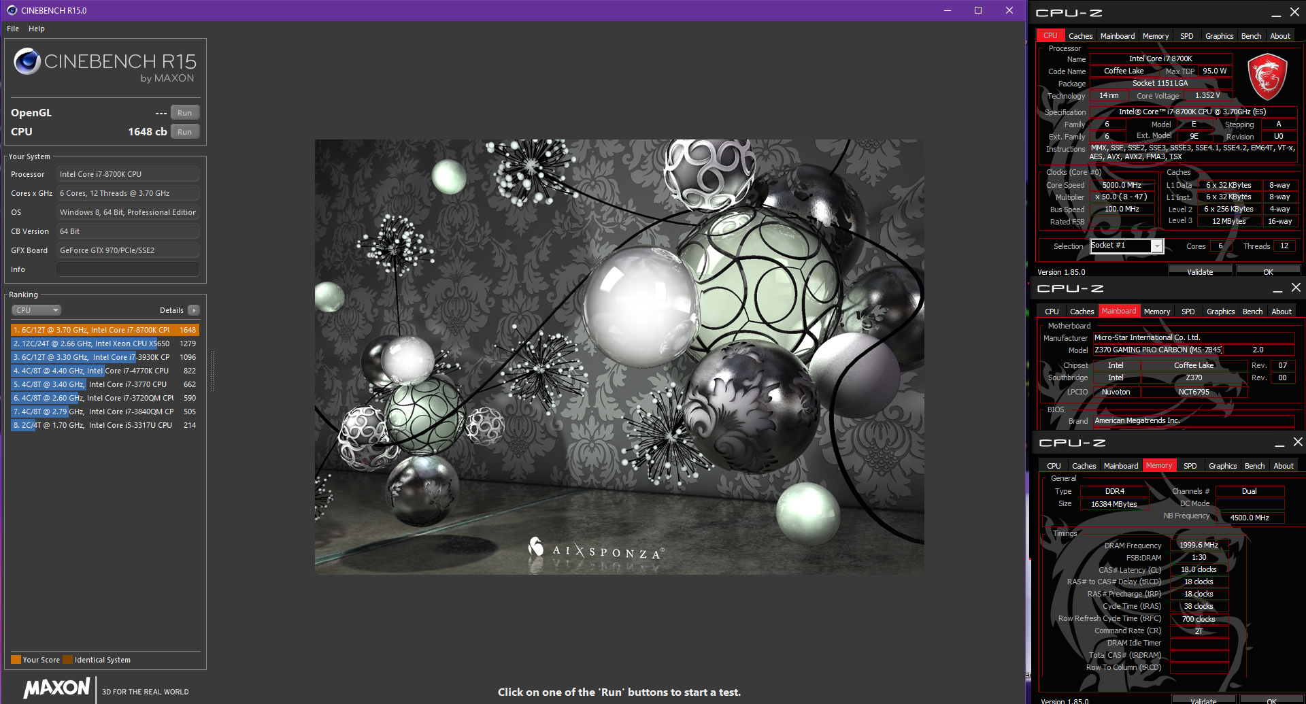Click the DRAM Frequency 1999.6 MHz value

[x=1199, y=545]
